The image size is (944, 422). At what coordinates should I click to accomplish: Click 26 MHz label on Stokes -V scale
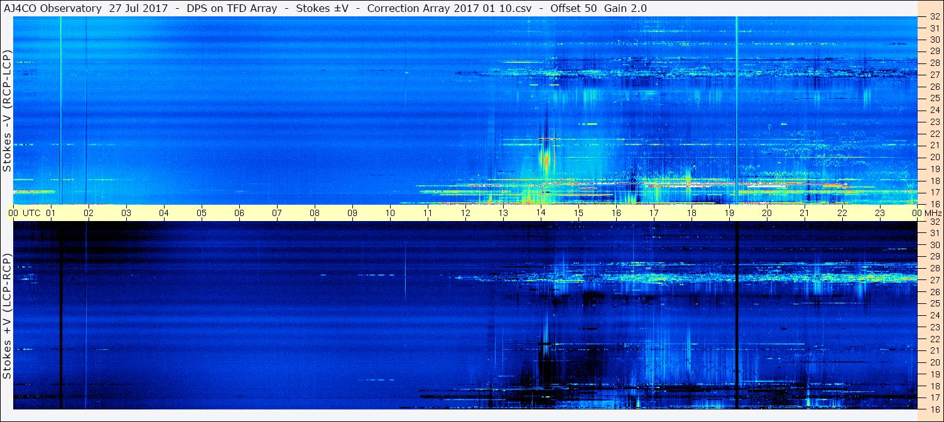(934, 86)
